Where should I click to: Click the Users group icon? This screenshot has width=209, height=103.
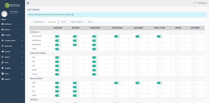click(x=3, y=74)
